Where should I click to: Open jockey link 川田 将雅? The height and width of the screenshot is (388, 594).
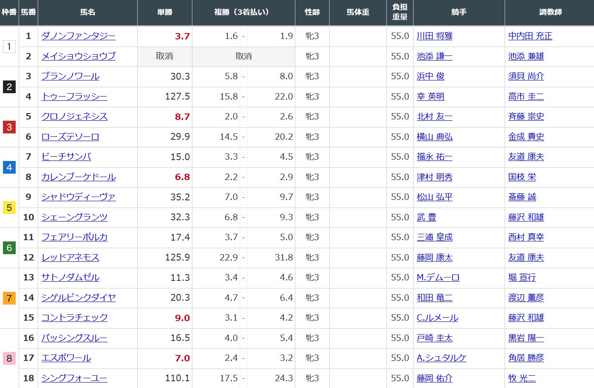point(434,36)
